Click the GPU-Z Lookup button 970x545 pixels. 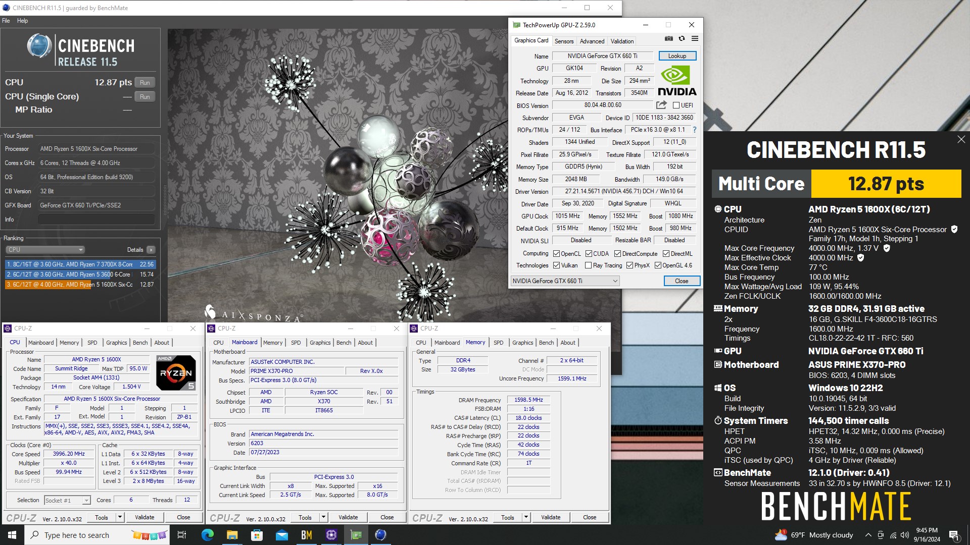coord(677,56)
